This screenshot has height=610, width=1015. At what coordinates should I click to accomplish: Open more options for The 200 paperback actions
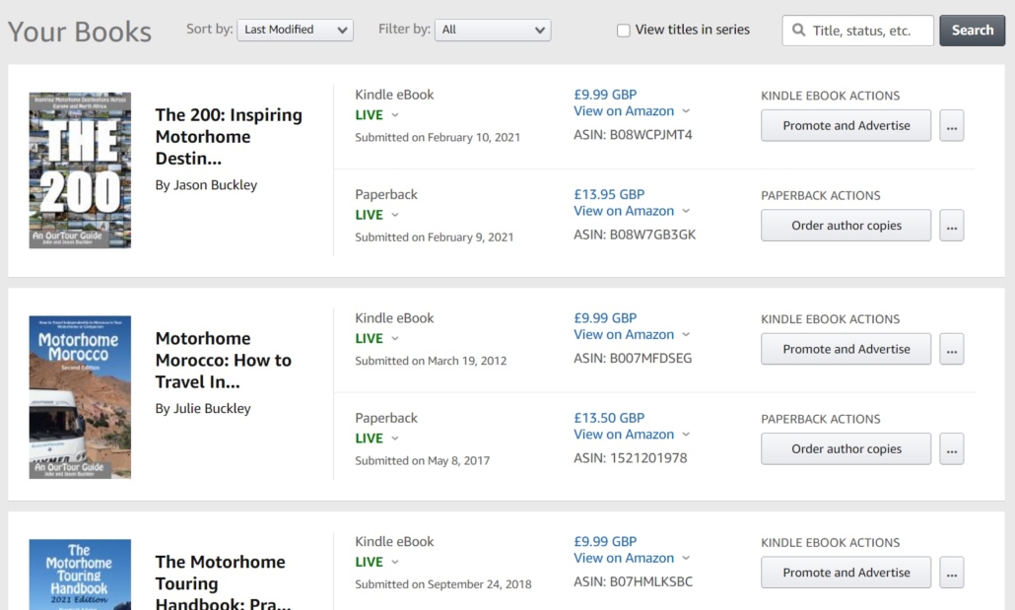tap(952, 225)
